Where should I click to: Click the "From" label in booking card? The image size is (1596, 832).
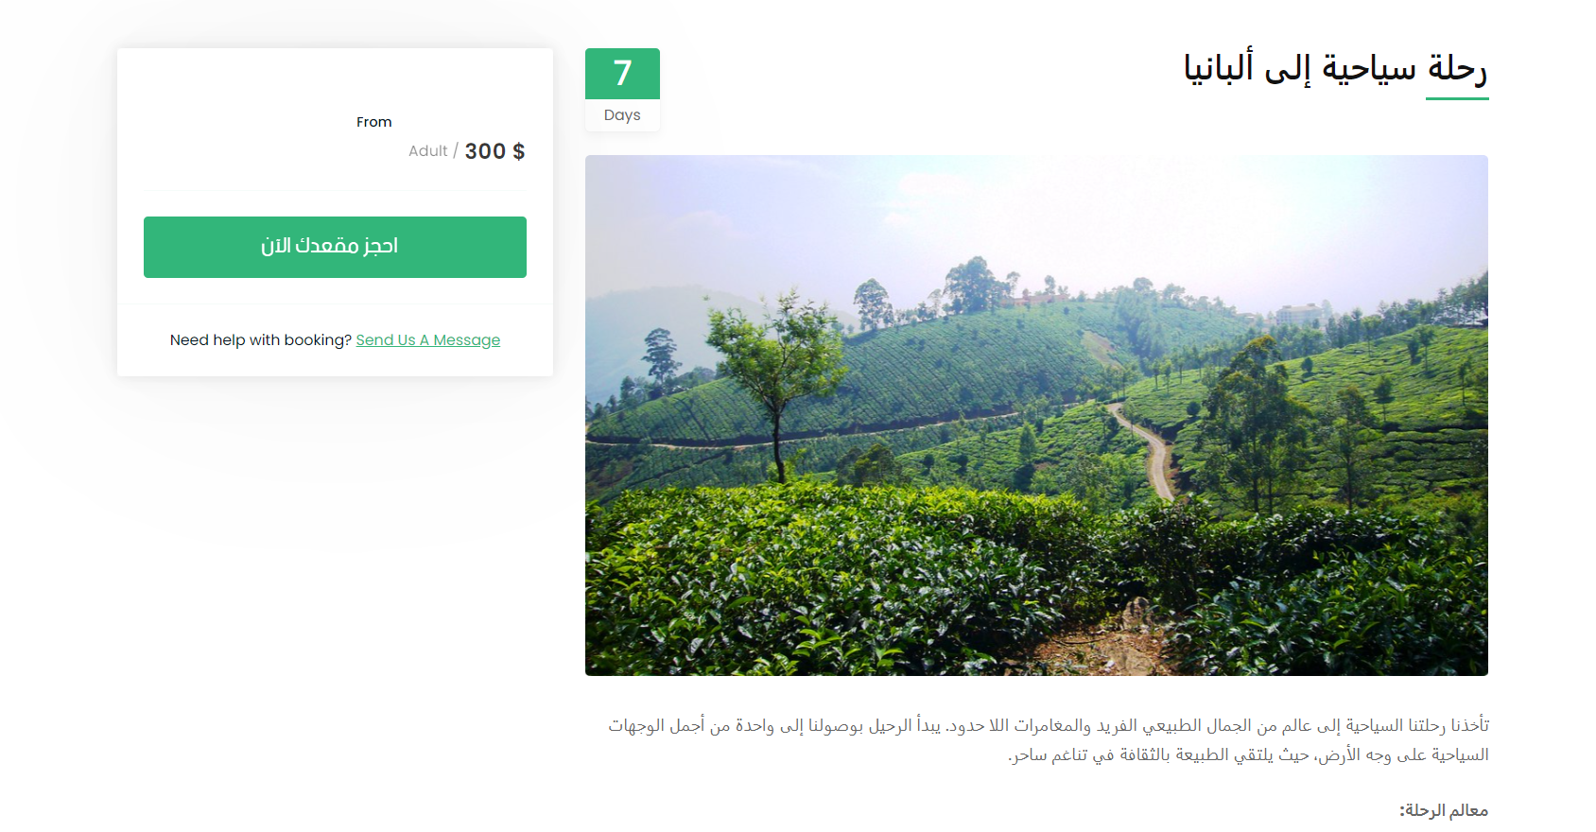pos(374,122)
